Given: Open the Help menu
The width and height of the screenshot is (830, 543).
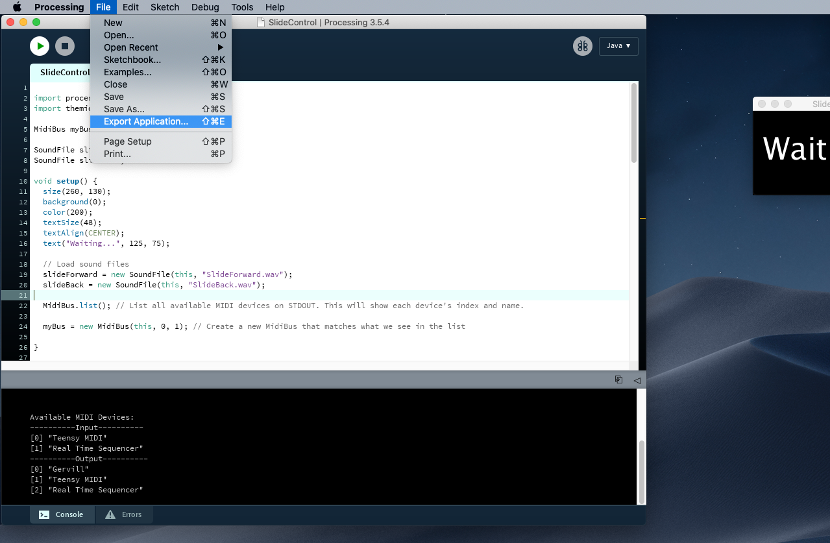Looking at the screenshot, I should coord(275,7).
